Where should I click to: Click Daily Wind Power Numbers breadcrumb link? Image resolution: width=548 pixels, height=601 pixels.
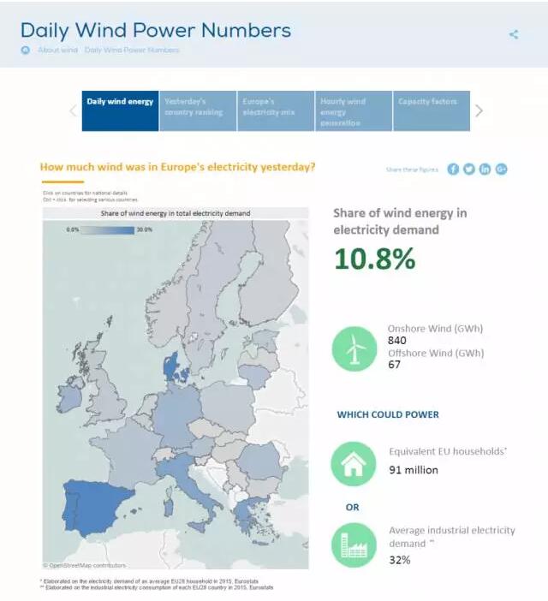132,51
